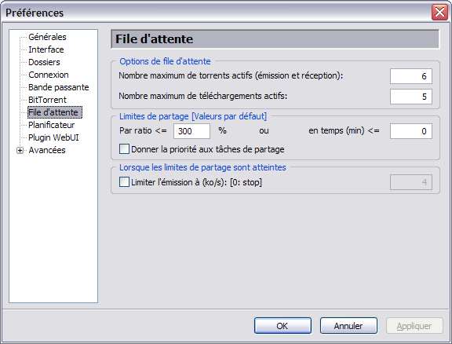Click the en temps (min) field
The height and width of the screenshot is (344, 452).
pos(411,131)
